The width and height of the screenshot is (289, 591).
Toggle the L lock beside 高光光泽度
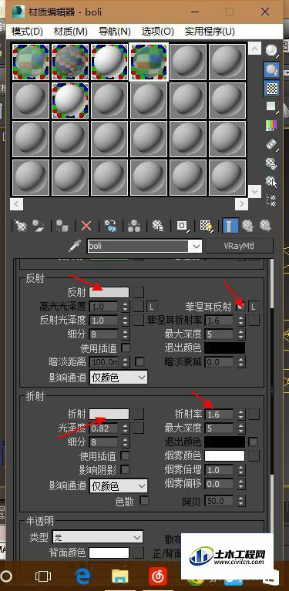(153, 307)
